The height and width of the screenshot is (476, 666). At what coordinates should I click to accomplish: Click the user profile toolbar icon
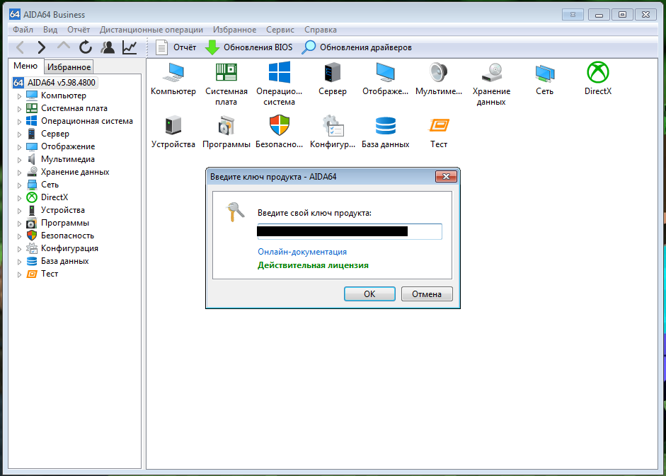[x=108, y=47]
